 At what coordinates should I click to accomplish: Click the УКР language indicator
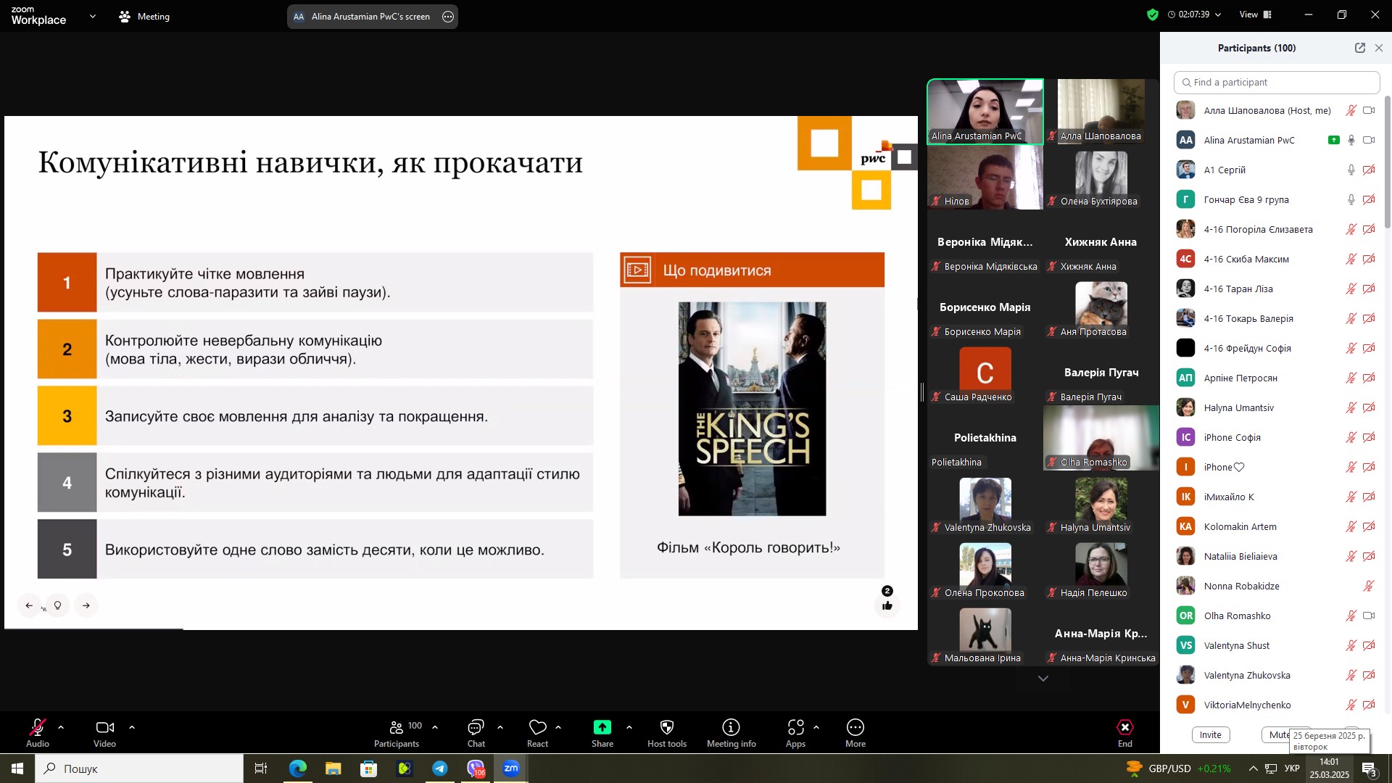coord(1292,768)
